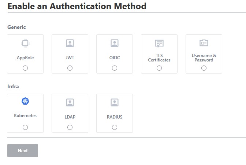This screenshot has height=165, width=246.
Task: Click the LDAP method icon
Action: (70, 102)
